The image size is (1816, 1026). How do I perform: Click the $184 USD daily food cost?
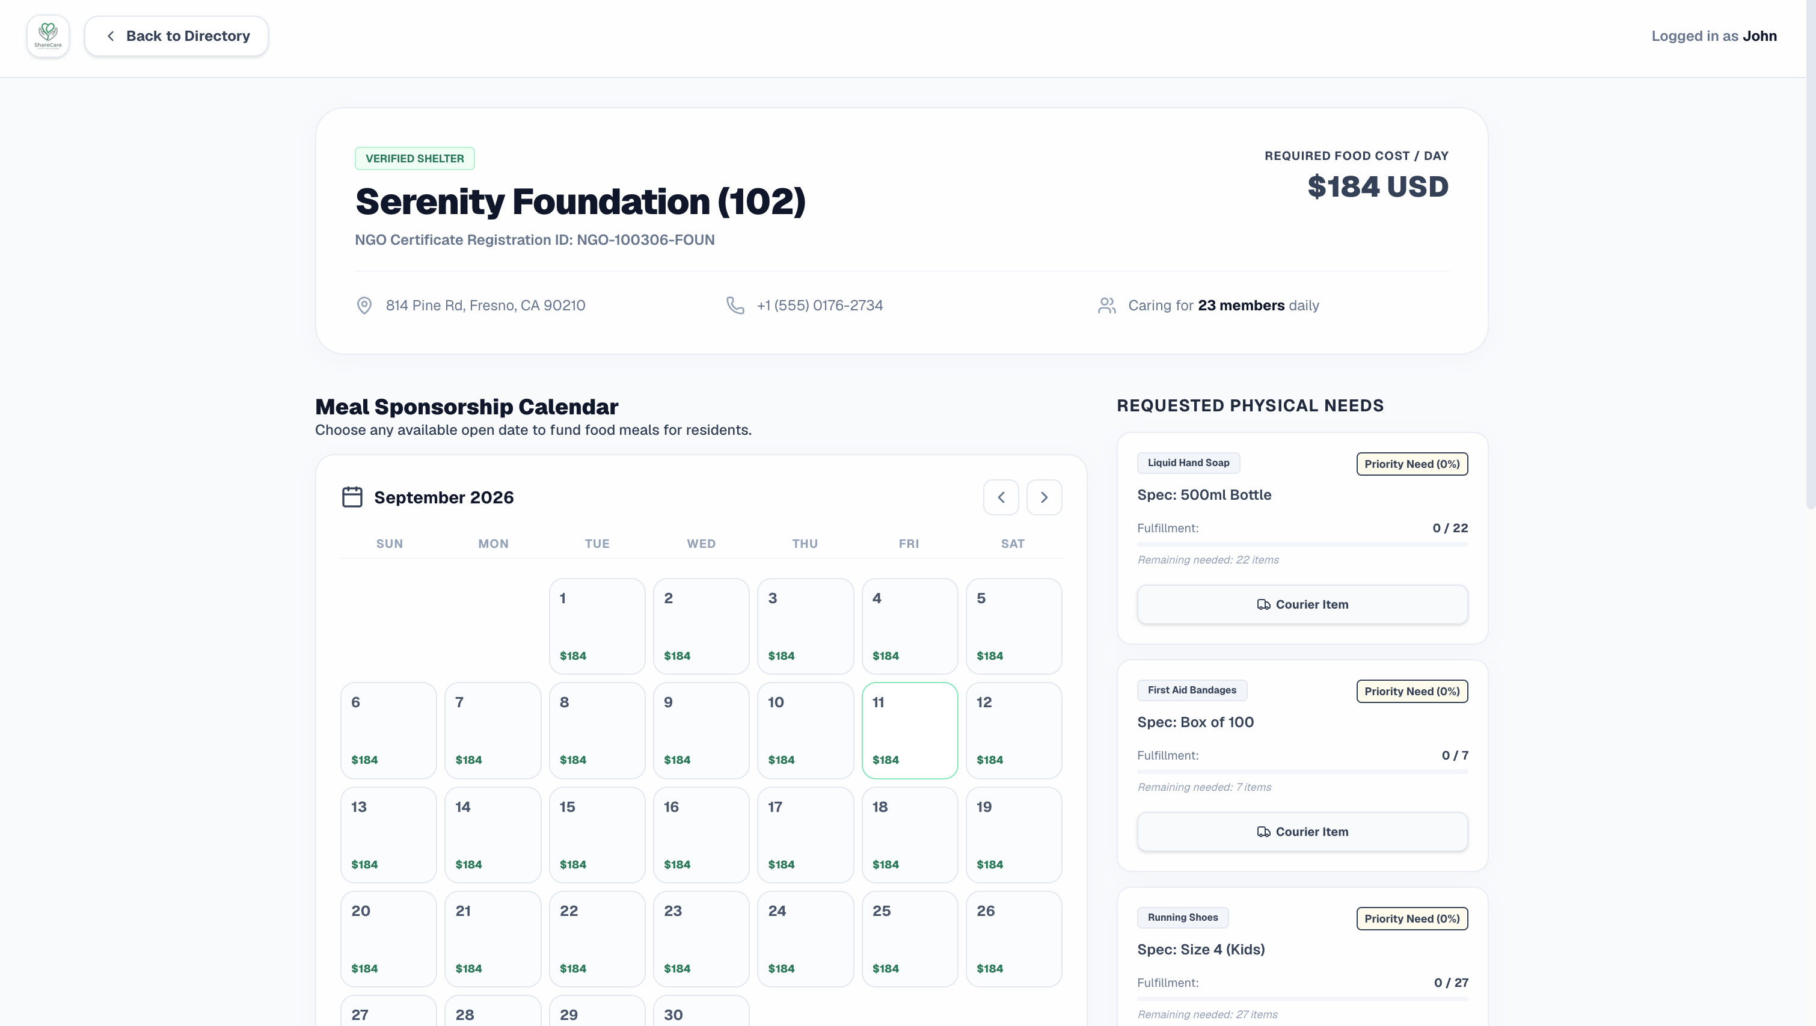(1378, 187)
